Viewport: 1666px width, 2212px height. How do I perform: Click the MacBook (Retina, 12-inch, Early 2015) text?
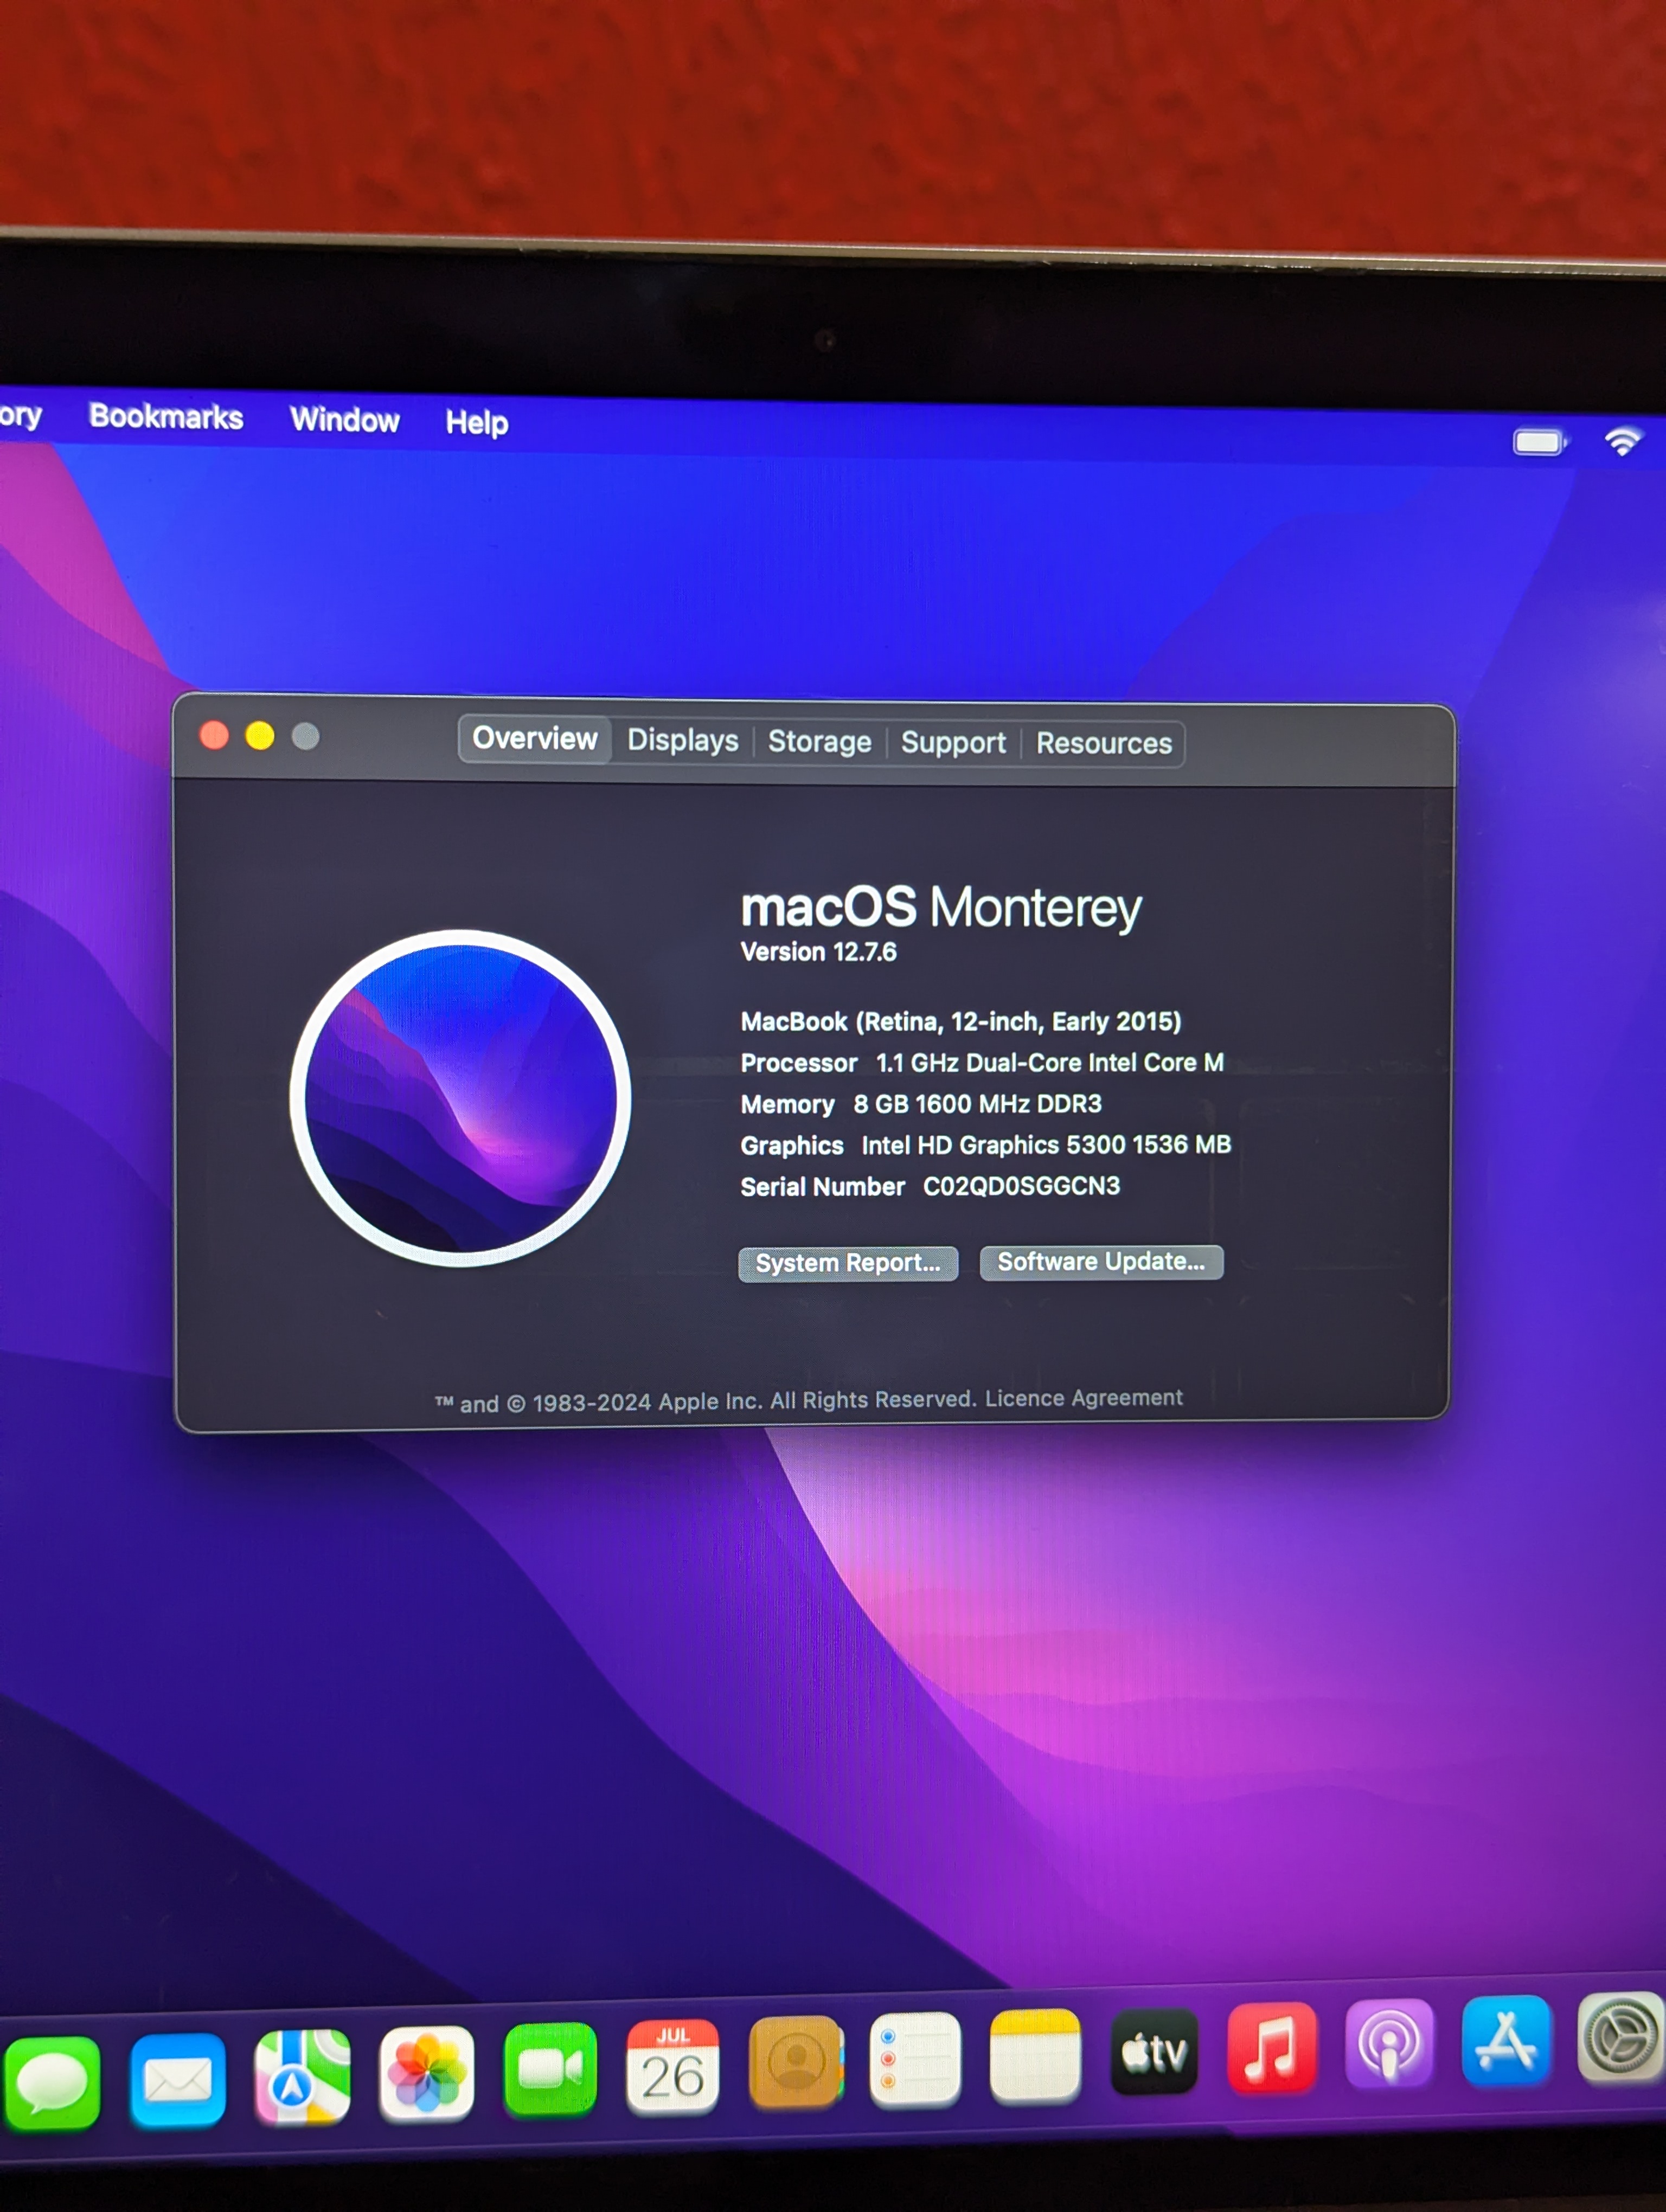(961, 1022)
